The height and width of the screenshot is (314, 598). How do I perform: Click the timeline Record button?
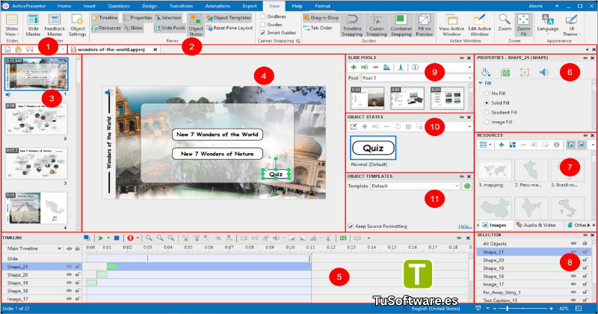click(x=130, y=238)
